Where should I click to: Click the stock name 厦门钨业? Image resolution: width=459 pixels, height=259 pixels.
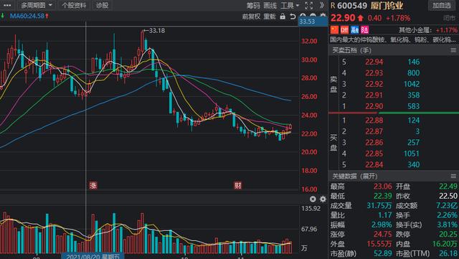tap(387, 6)
